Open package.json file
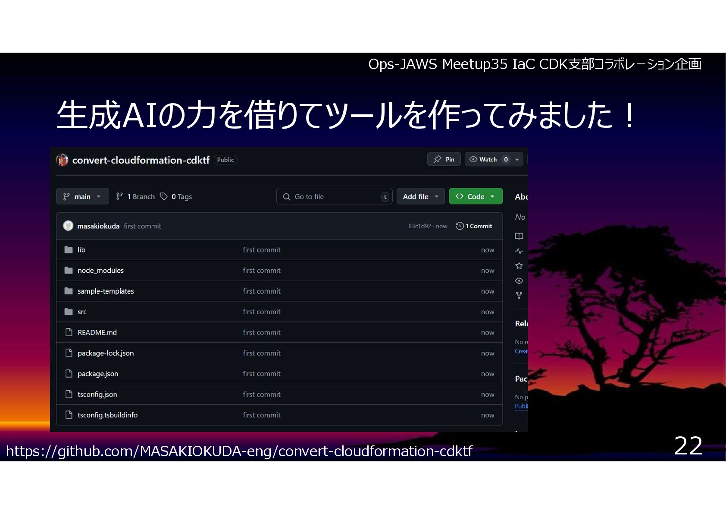This screenshot has width=726, height=514. point(98,374)
